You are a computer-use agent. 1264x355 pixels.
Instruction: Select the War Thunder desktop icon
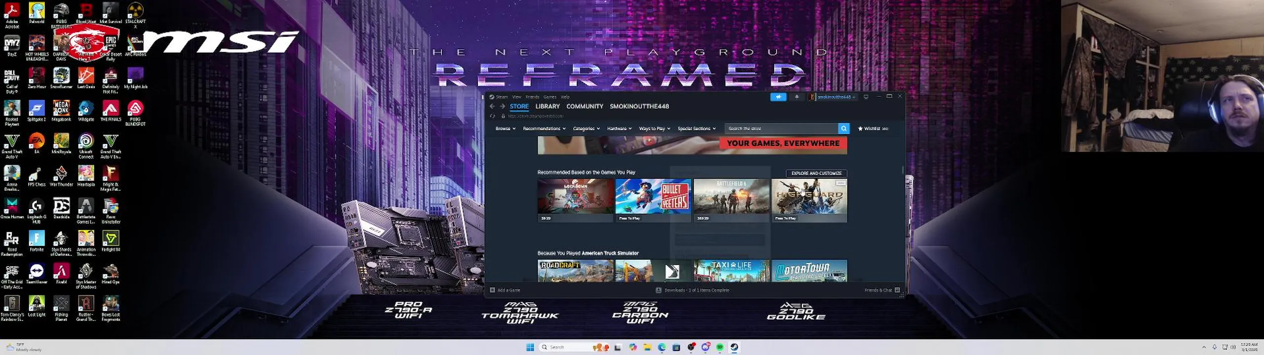(x=61, y=176)
